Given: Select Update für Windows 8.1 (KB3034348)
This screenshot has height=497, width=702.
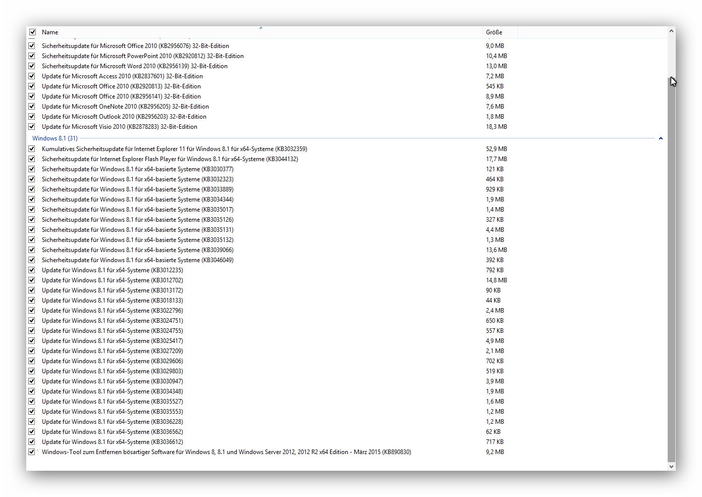Looking at the screenshot, I should click(x=113, y=391).
